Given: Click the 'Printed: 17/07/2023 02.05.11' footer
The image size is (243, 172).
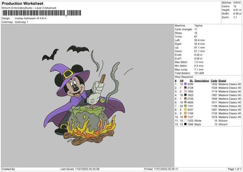Looking at the screenshot, I should [x=161, y=169].
